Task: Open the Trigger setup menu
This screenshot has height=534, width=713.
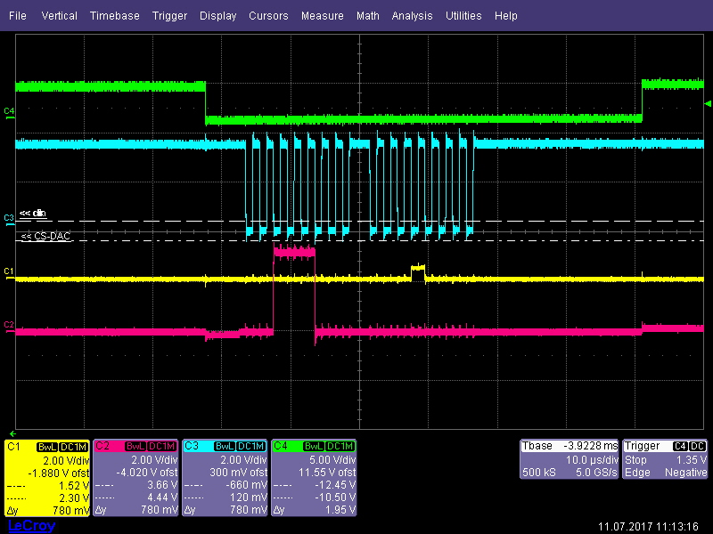Action: pyautogui.click(x=169, y=15)
